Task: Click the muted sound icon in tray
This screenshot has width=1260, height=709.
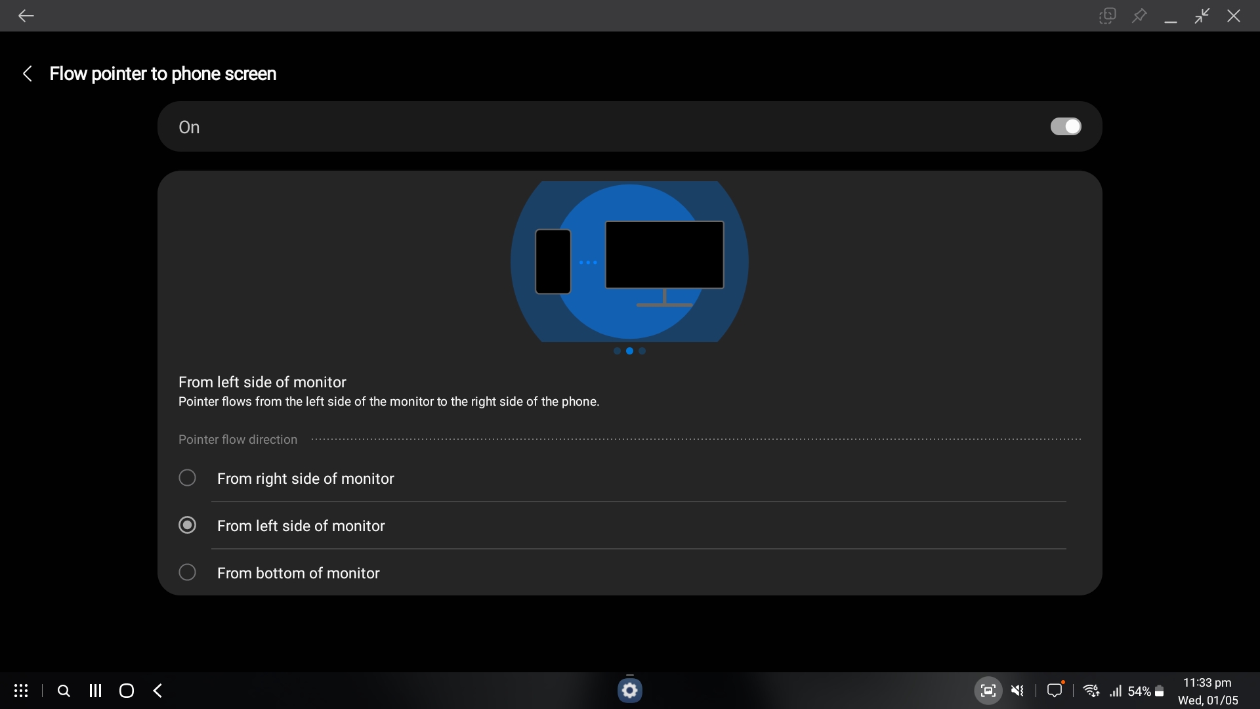Action: point(1018,691)
